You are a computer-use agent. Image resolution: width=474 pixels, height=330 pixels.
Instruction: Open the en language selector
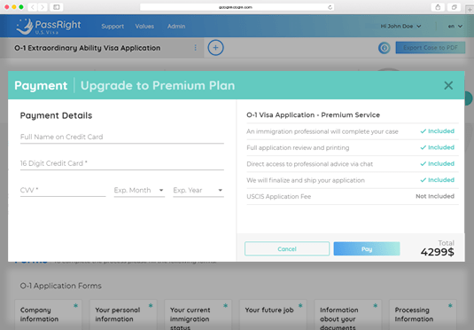[455, 27]
